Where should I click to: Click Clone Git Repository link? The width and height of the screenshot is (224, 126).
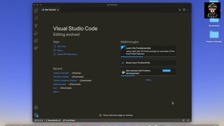(x=68, y=54)
